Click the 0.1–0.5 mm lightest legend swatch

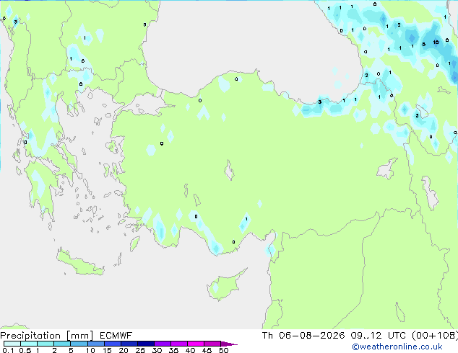(x=12, y=344)
